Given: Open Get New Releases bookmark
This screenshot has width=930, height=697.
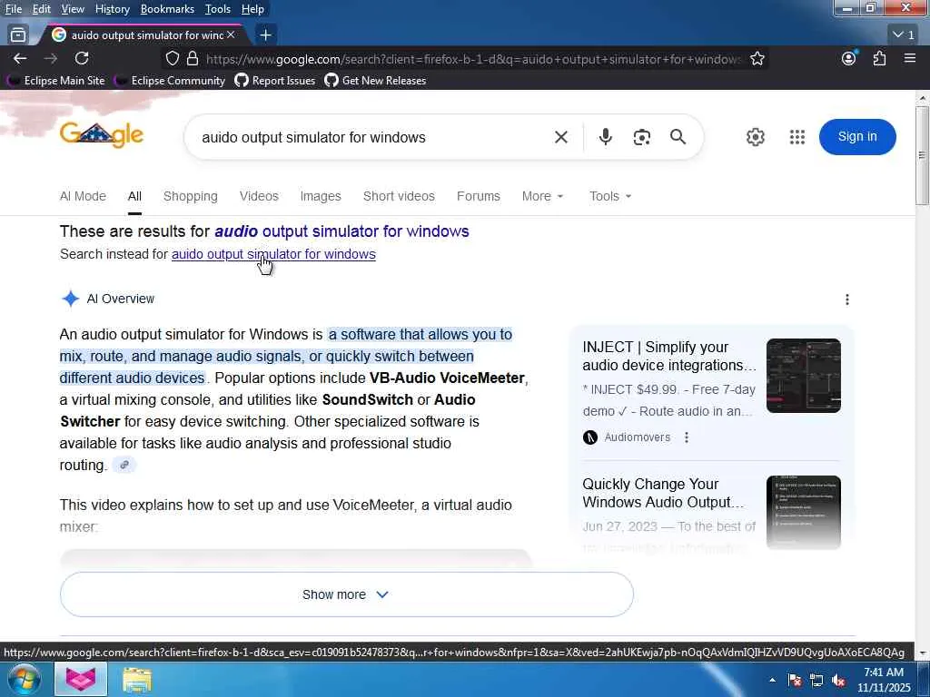Looking at the screenshot, I should click(375, 81).
